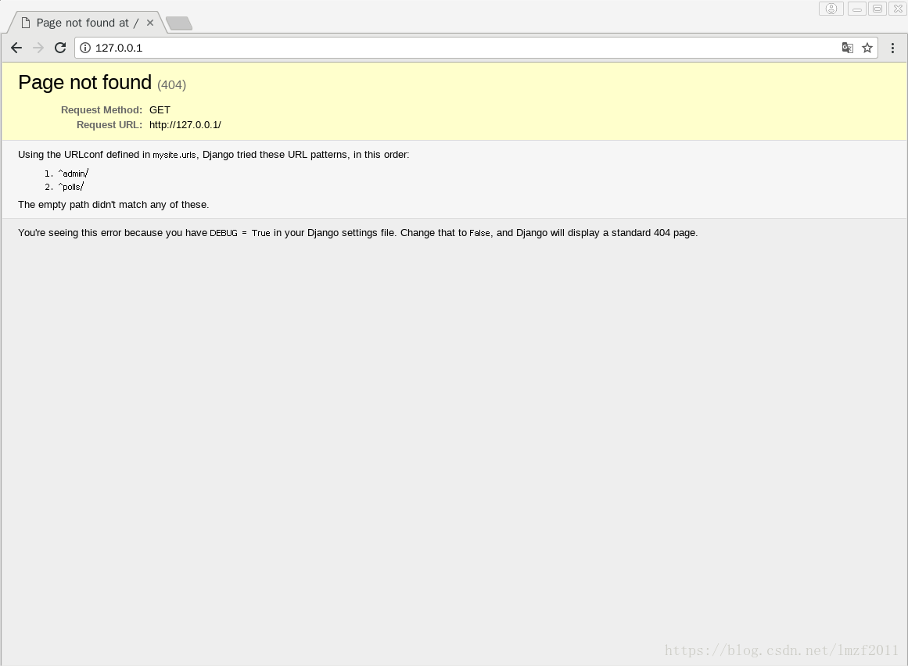Reload the page with the refresh icon
This screenshot has height=666, width=908.
point(60,48)
